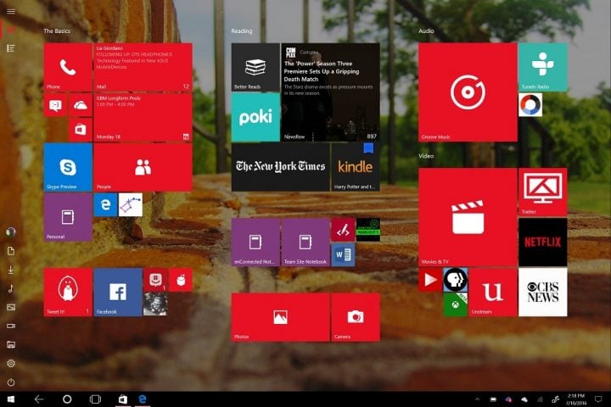The image size is (611, 407).
Task: Open the Movies & TV tile
Action: pyautogui.click(x=467, y=217)
